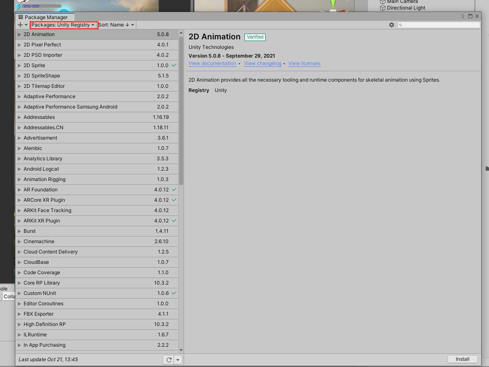Open the View documentation link
Image resolution: width=489 pixels, height=367 pixels.
pyautogui.click(x=212, y=63)
